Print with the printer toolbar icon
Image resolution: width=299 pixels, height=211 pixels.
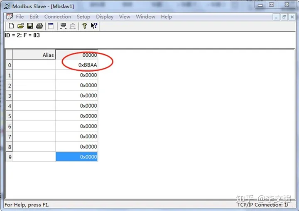tap(39, 26)
